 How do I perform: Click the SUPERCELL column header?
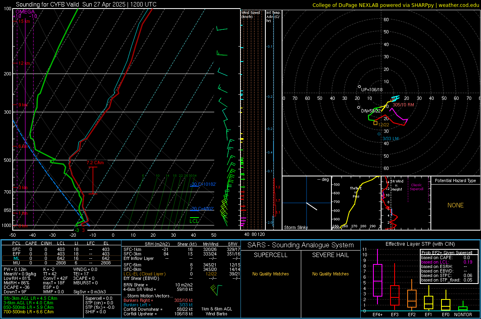coord(271,255)
